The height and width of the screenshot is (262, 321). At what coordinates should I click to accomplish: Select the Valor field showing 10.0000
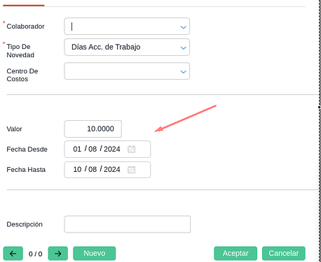pyautogui.click(x=93, y=129)
